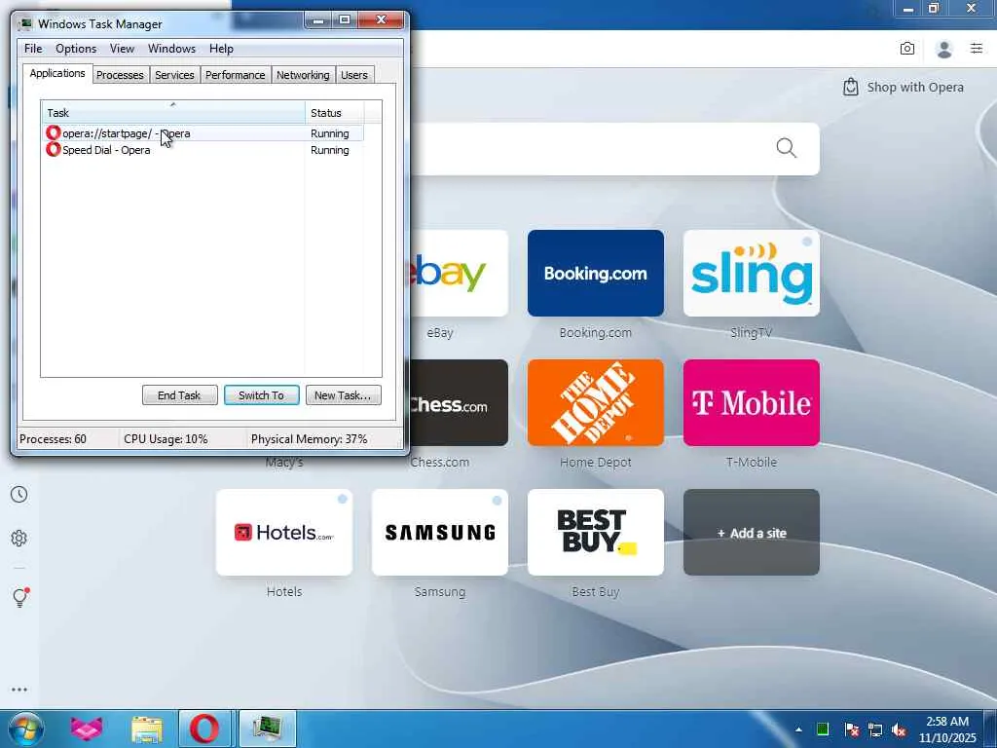
Task: Click the Action Center flag tray icon
Action: coord(851,729)
